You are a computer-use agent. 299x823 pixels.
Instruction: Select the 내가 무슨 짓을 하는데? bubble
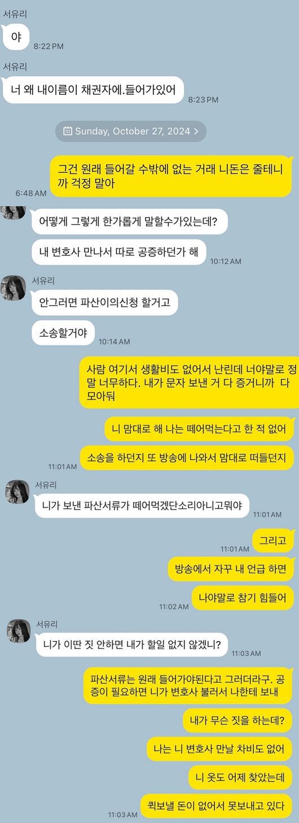[x=238, y=720]
